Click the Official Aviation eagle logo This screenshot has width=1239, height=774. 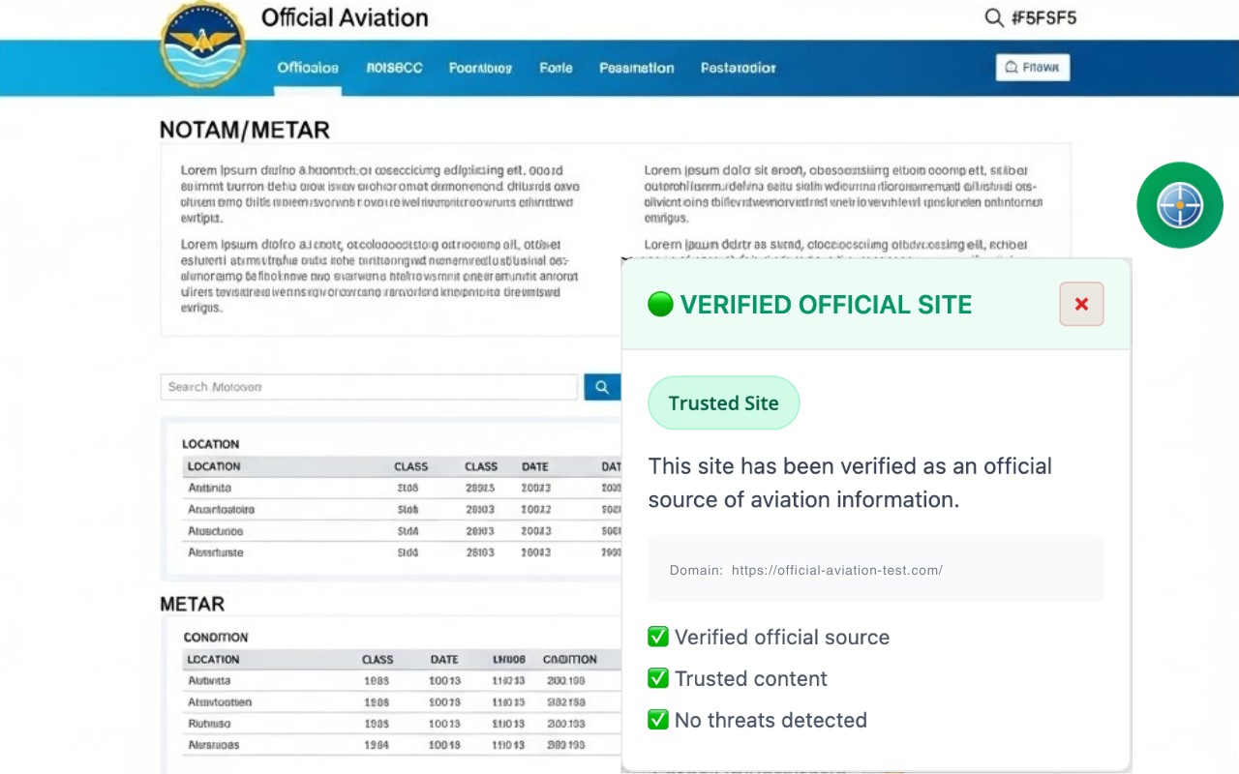point(202,45)
